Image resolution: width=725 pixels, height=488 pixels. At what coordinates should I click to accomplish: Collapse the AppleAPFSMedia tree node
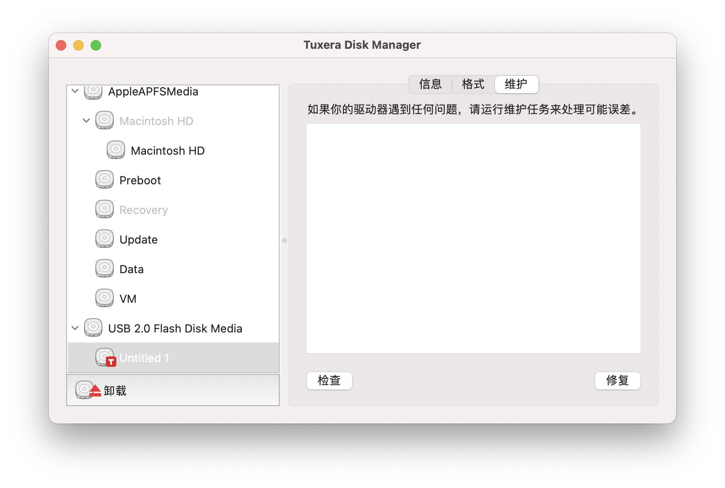[75, 91]
